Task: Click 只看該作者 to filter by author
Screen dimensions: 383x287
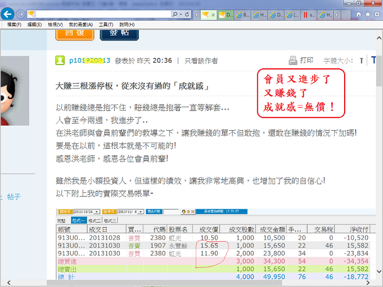Action: (201, 61)
